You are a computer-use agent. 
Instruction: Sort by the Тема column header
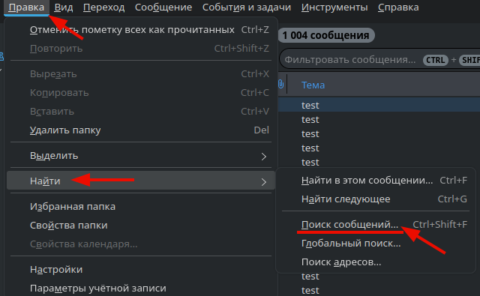(313, 85)
